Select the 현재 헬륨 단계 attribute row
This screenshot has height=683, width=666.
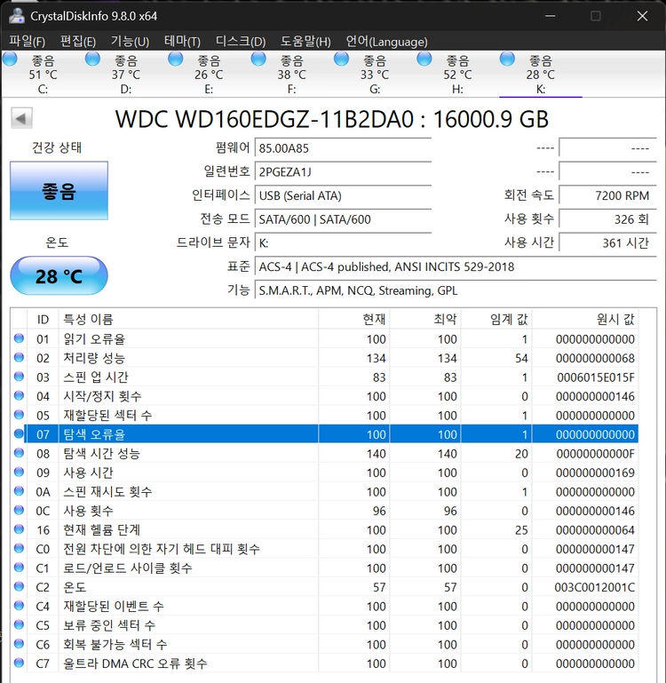324,529
